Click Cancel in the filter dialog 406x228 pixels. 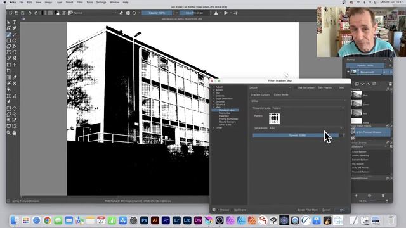point(326,210)
